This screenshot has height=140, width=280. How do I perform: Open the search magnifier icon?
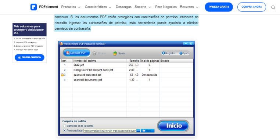pos(273,7)
